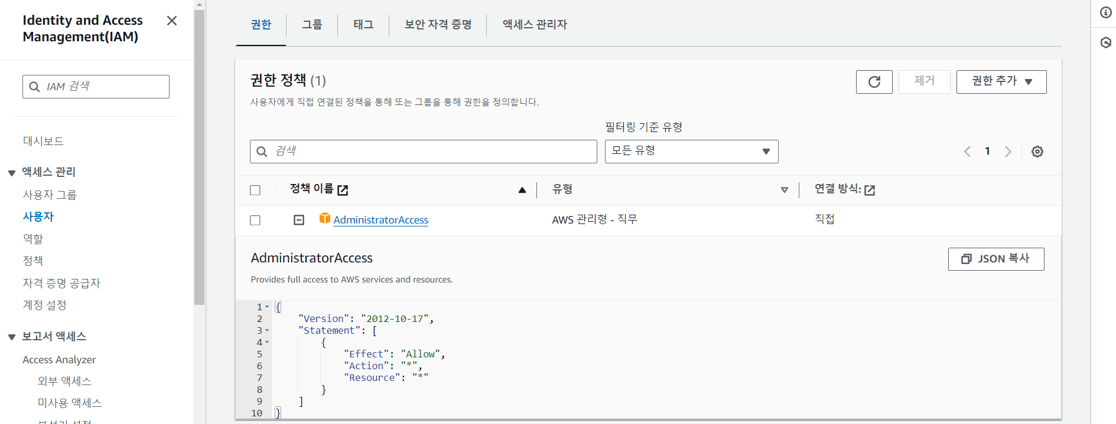The height and width of the screenshot is (424, 1116).
Task: Close the IAM navigation panel
Action: [172, 21]
